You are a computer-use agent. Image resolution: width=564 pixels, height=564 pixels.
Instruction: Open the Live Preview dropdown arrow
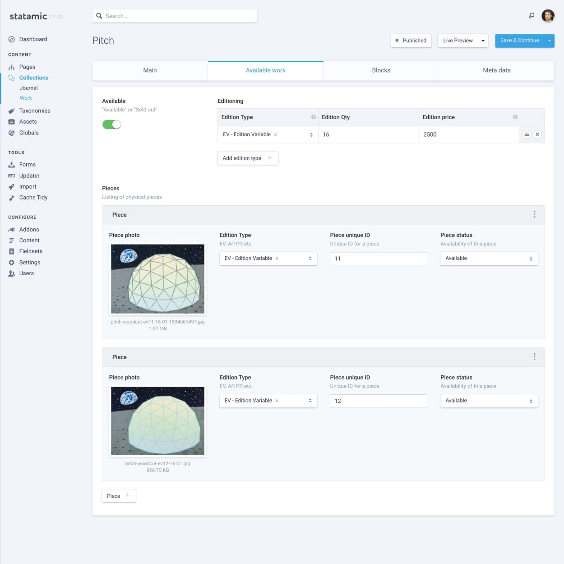point(483,41)
